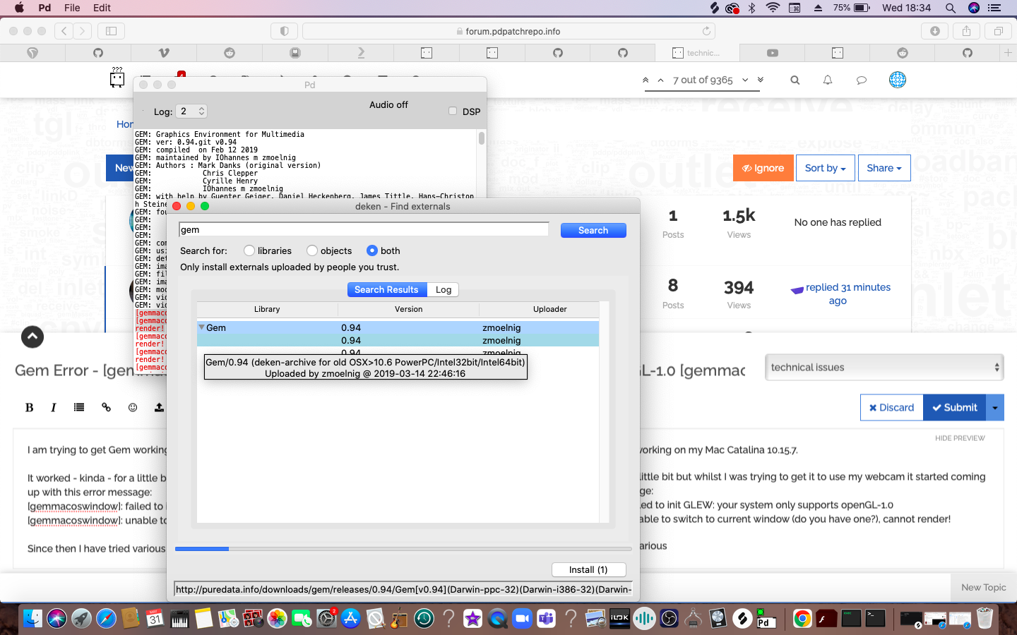Switch to the 'technic...' Safari tab
Image resolution: width=1017 pixels, height=635 pixels.
pos(696,53)
